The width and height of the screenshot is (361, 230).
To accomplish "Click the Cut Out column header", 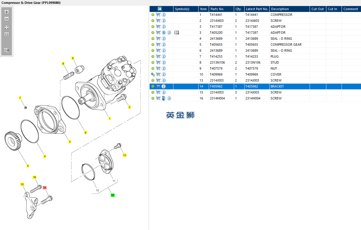I will pos(318,9).
